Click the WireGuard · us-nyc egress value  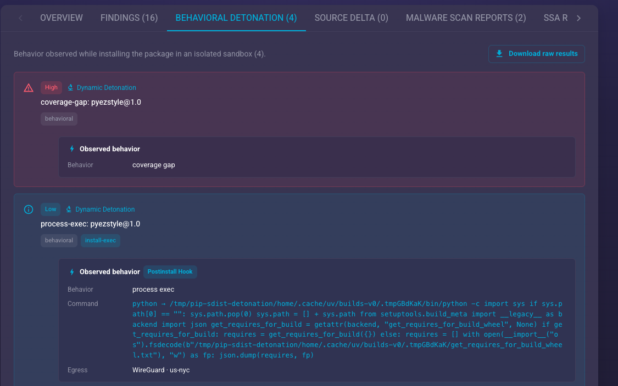[161, 370]
